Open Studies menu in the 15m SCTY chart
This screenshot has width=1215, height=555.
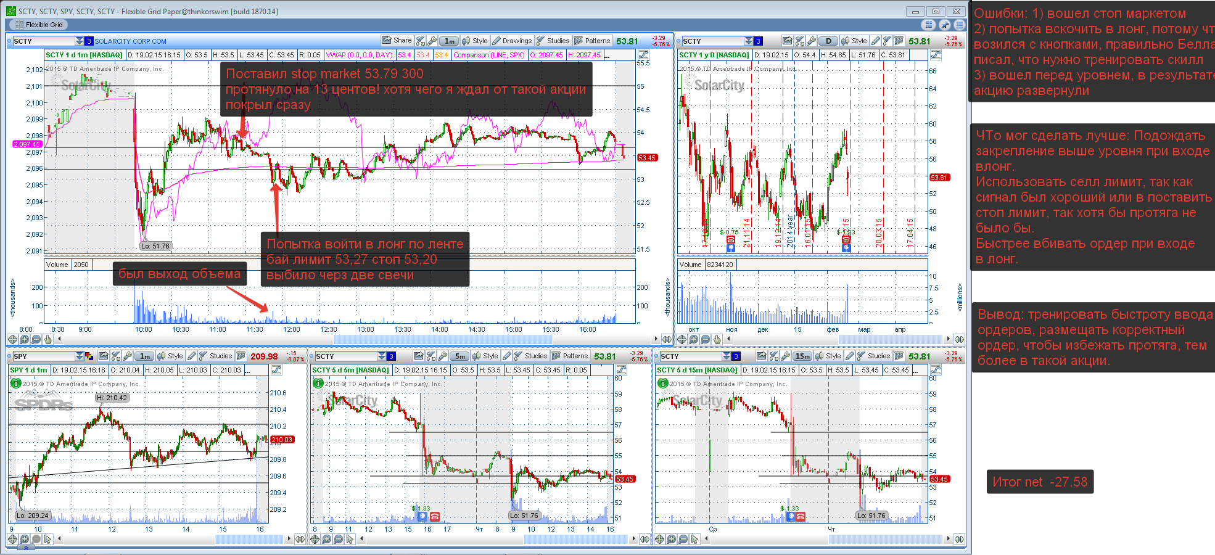pos(873,356)
